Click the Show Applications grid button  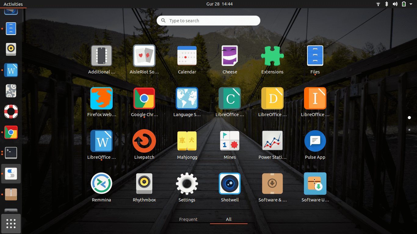11,224
